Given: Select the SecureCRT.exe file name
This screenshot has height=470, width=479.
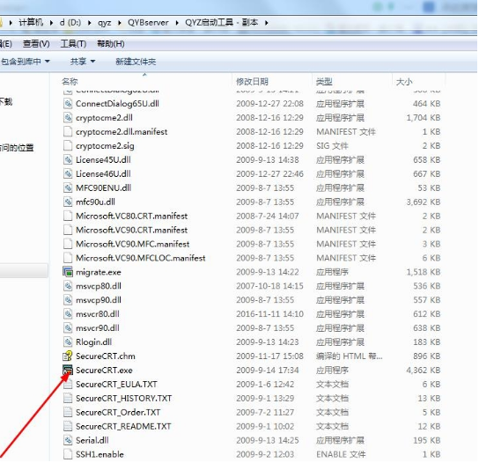Looking at the screenshot, I should coord(104,371).
